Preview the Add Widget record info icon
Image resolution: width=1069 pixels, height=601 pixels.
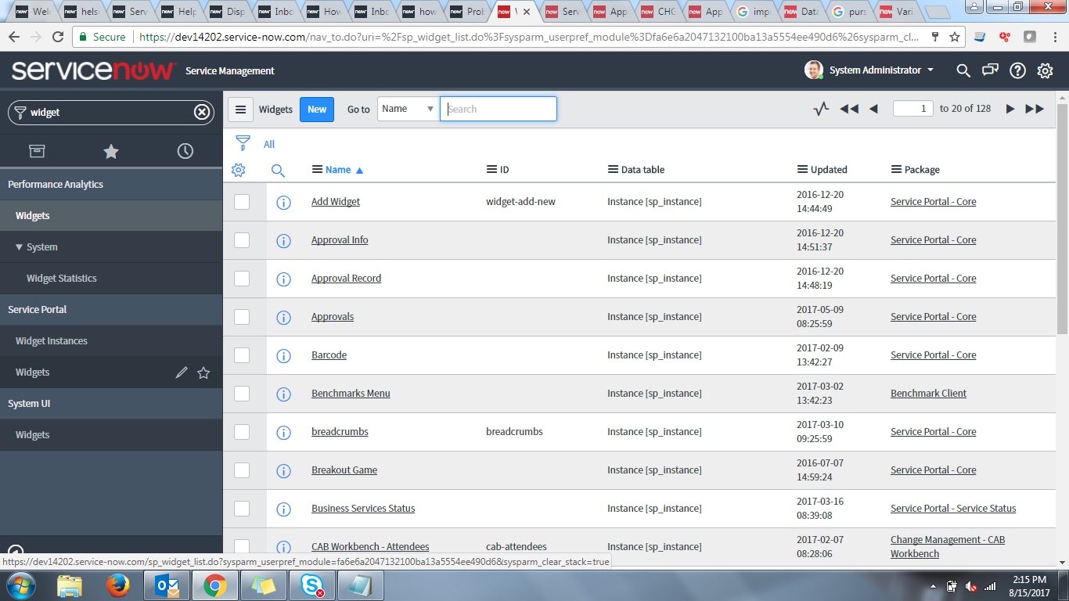(x=283, y=202)
